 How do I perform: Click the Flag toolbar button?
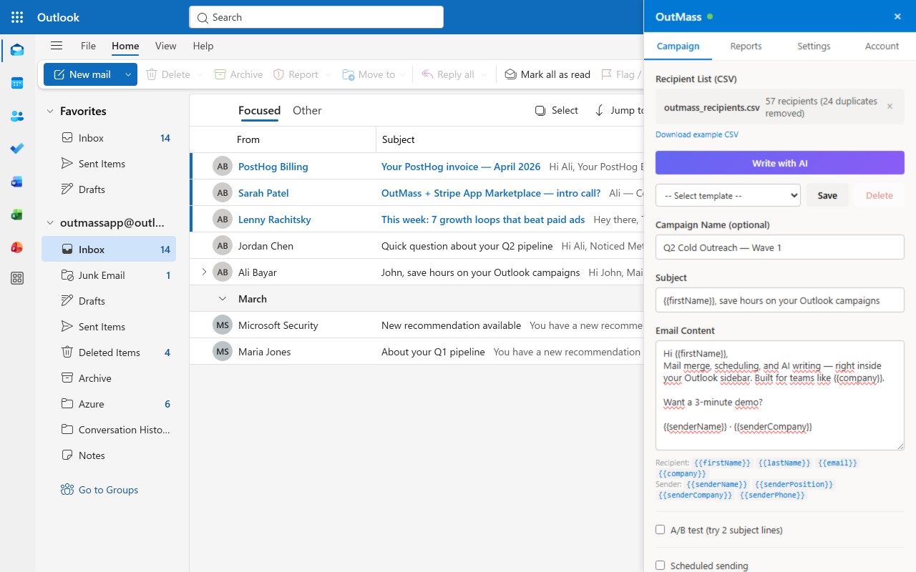(620, 74)
